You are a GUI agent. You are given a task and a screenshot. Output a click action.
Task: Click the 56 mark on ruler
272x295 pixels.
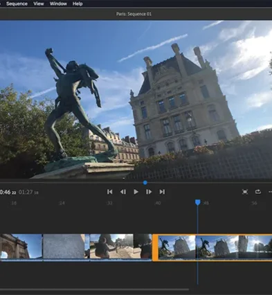click(x=254, y=203)
